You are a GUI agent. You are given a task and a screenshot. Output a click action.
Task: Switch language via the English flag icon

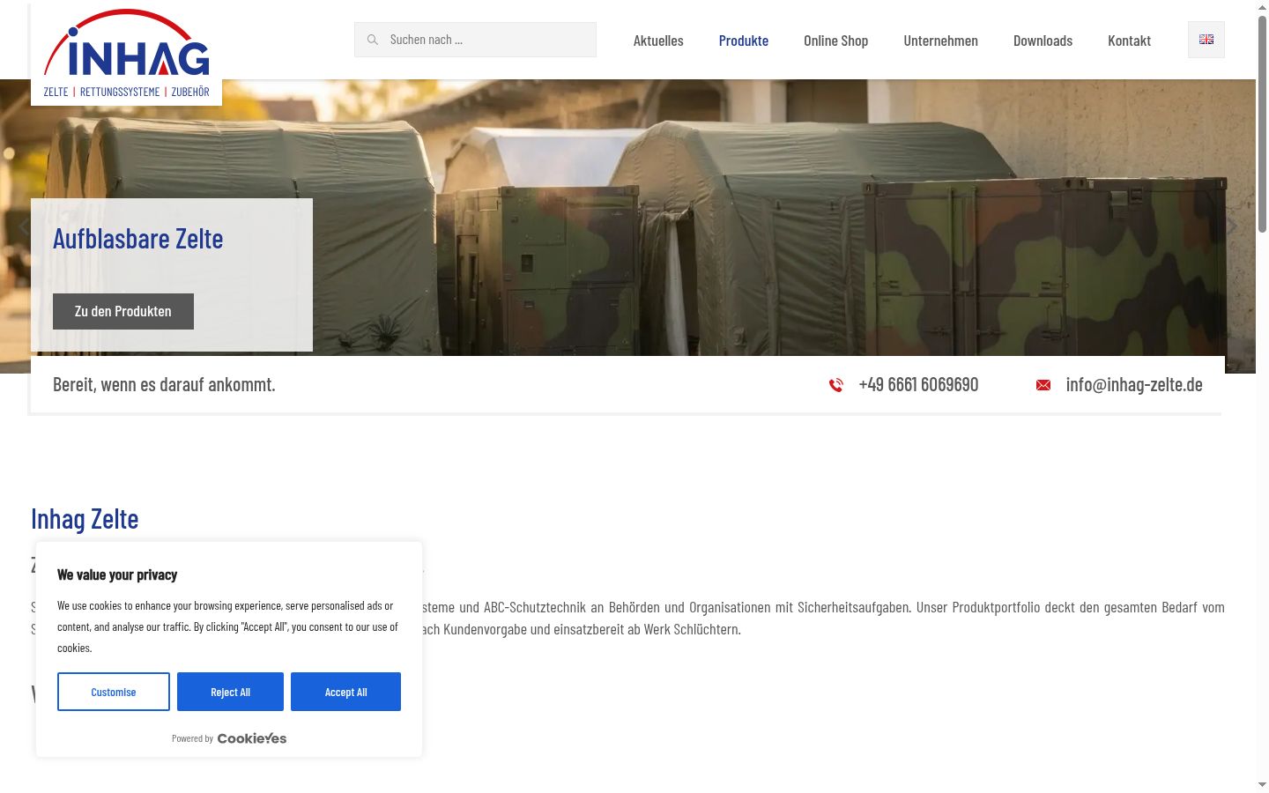1206,40
